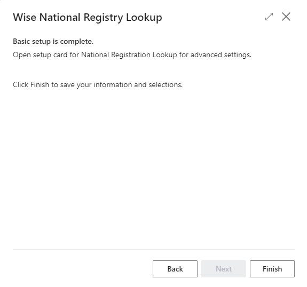The width and height of the screenshot is (307, 287).
Task: Click the words National Registration Lookup in the description
Action: click(x=129, y=55)
